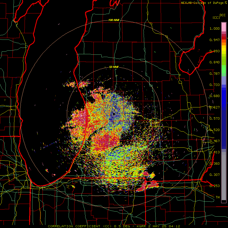228x228 pixels.
Task: Click the 0.733 scale value
Action: 215,85
